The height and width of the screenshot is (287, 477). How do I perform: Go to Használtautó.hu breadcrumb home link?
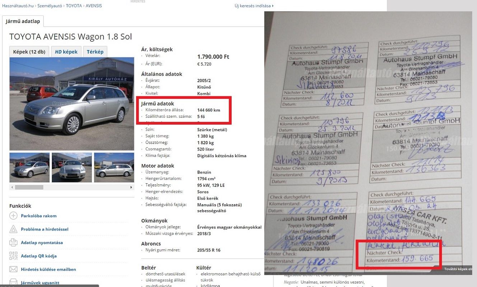tap(18, 6)
